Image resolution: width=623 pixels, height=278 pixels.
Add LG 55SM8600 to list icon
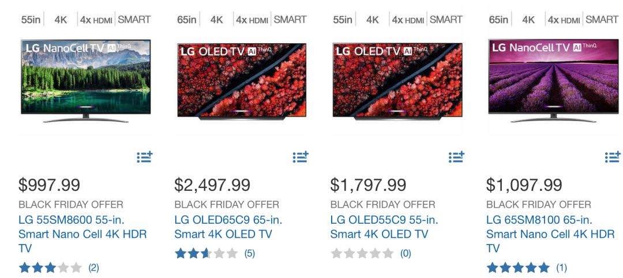[145, 157]
